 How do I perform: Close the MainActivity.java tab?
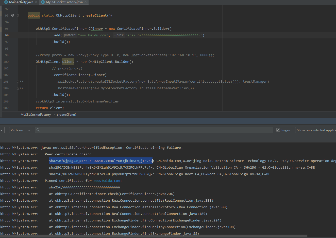coord(36,2)
